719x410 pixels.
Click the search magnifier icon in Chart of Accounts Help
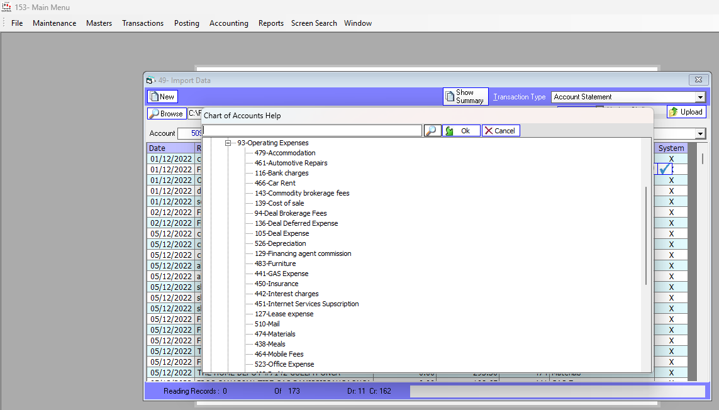pyautogui.click(x=432, y=131)
